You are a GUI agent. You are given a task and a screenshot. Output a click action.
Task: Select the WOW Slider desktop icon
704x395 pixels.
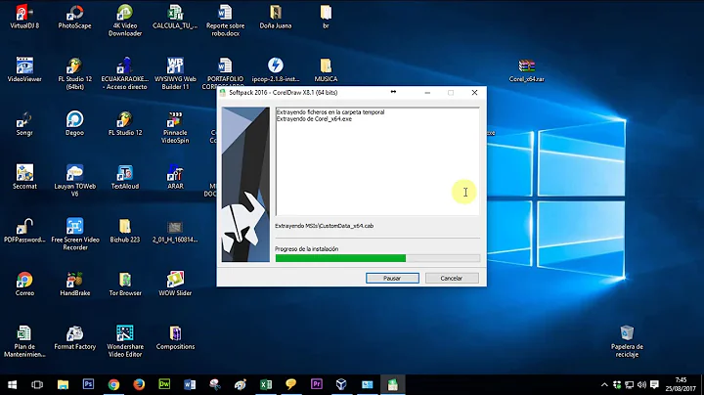click(175, 284)
